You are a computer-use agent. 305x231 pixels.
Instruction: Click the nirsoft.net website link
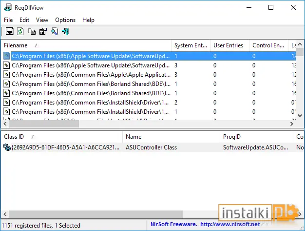point(230,224)
